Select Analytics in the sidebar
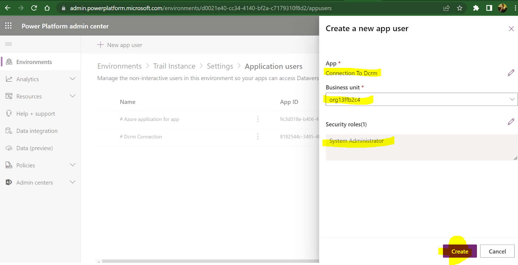This screenshot has width=518, height=265. [x=40, y=79]
